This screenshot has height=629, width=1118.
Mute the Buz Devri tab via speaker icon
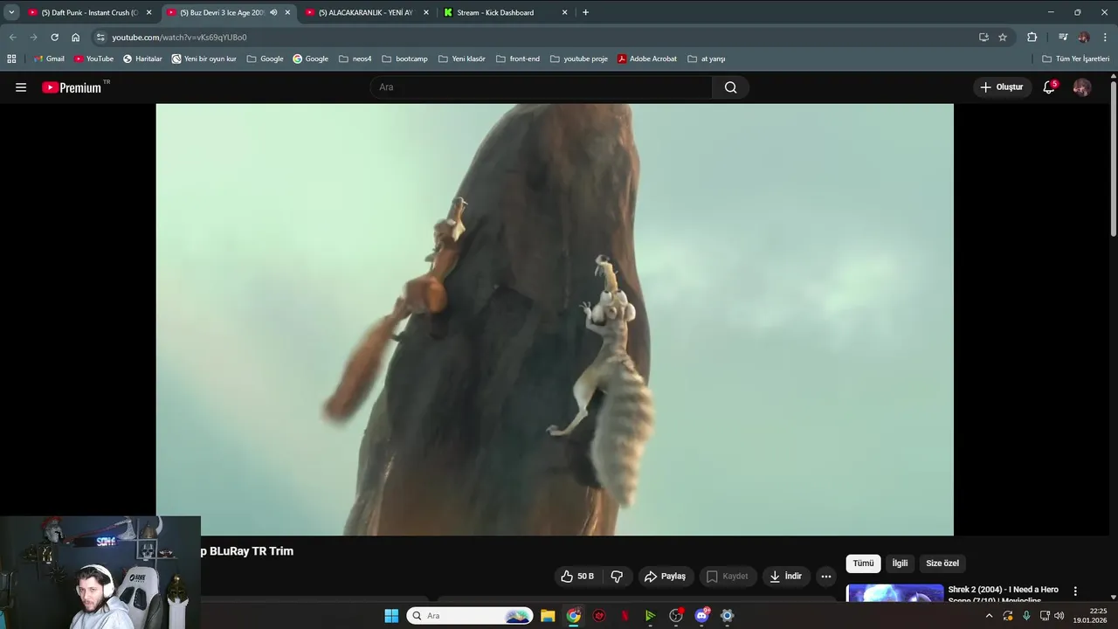click(273, 13)
